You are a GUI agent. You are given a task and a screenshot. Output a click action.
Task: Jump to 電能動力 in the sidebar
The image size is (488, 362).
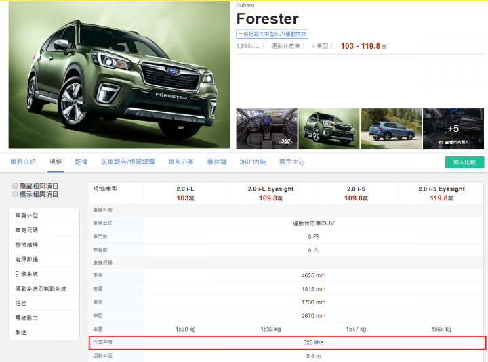[x=44, y=317]
